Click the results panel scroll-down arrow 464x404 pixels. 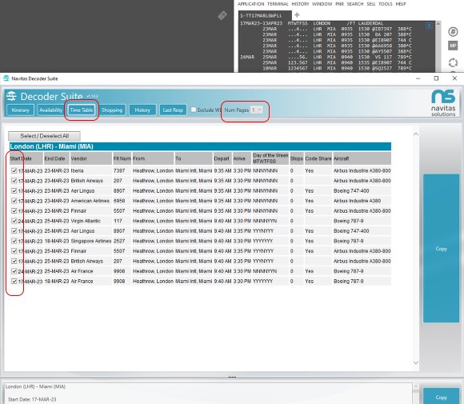tap(416, 362)
